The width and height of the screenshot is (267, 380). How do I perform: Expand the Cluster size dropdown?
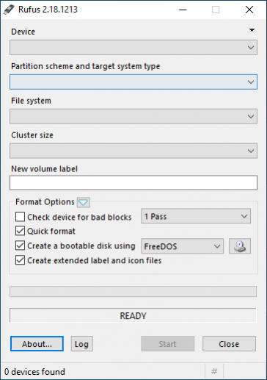[x=133, y=151]
